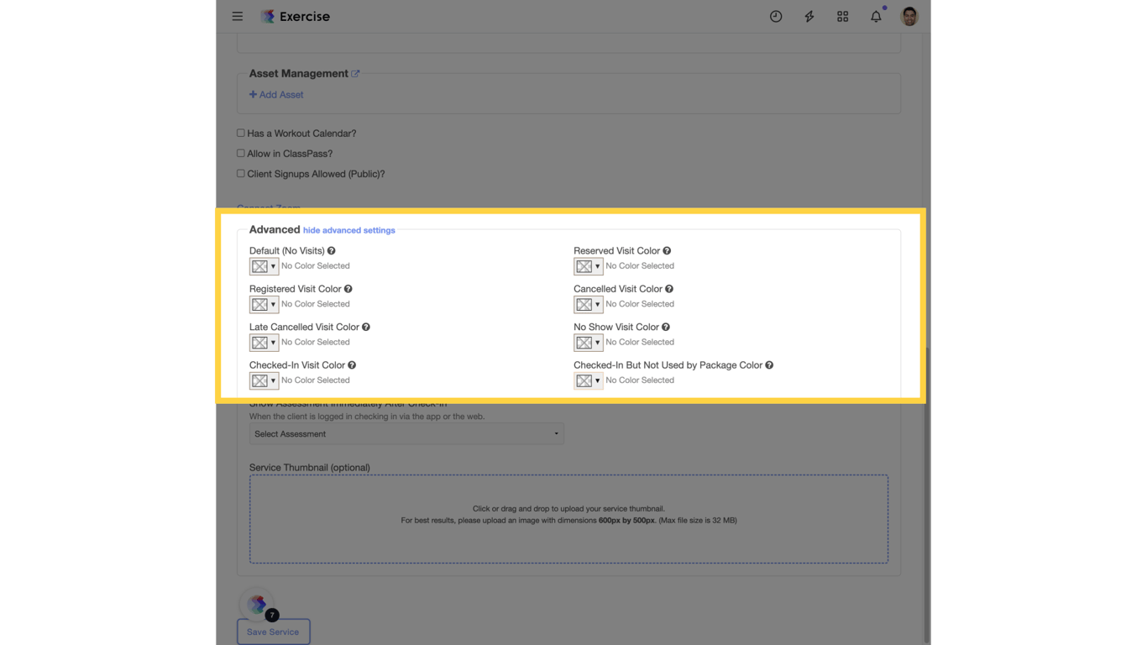Open the apps grid icon in the header
Screen dimensions: 1147x645
pyautogui.click(x=842, y=16)
